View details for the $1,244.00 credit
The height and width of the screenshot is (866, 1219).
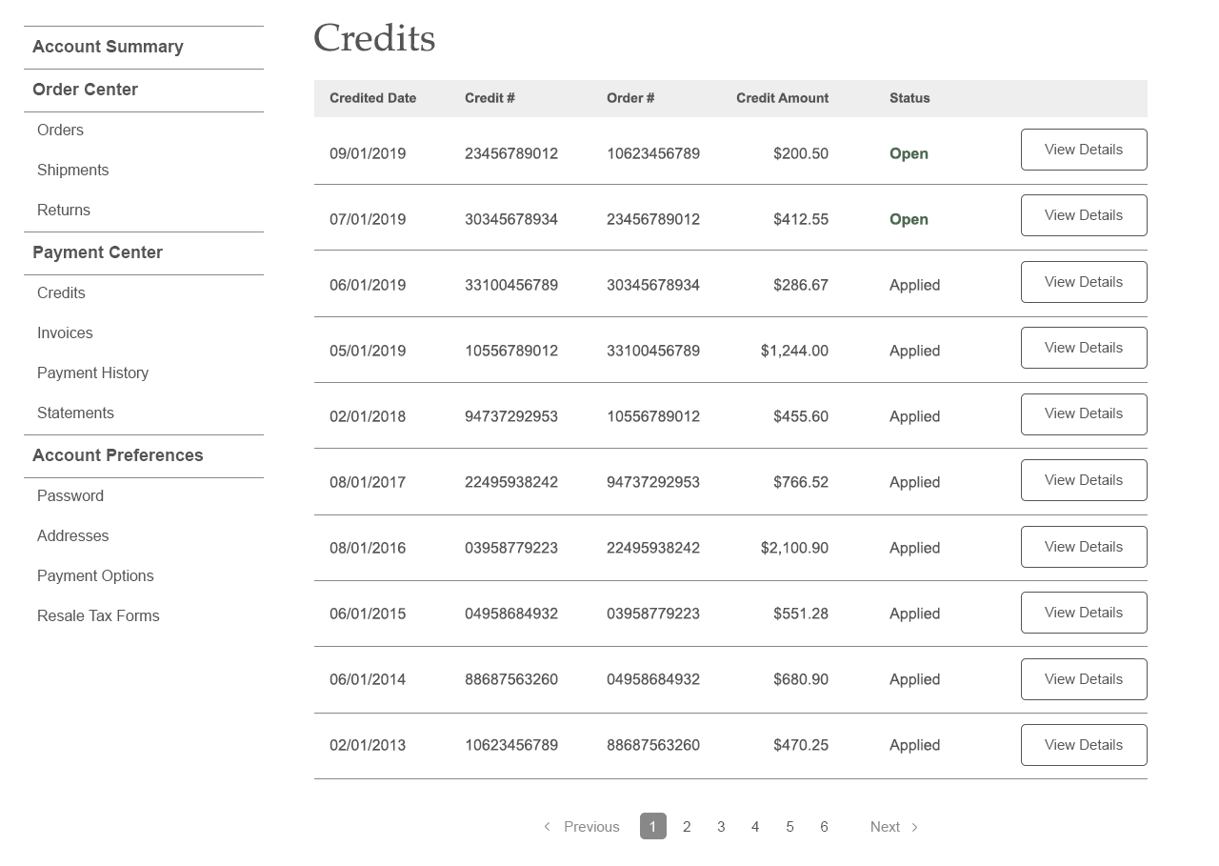[x=1084, y=348]
